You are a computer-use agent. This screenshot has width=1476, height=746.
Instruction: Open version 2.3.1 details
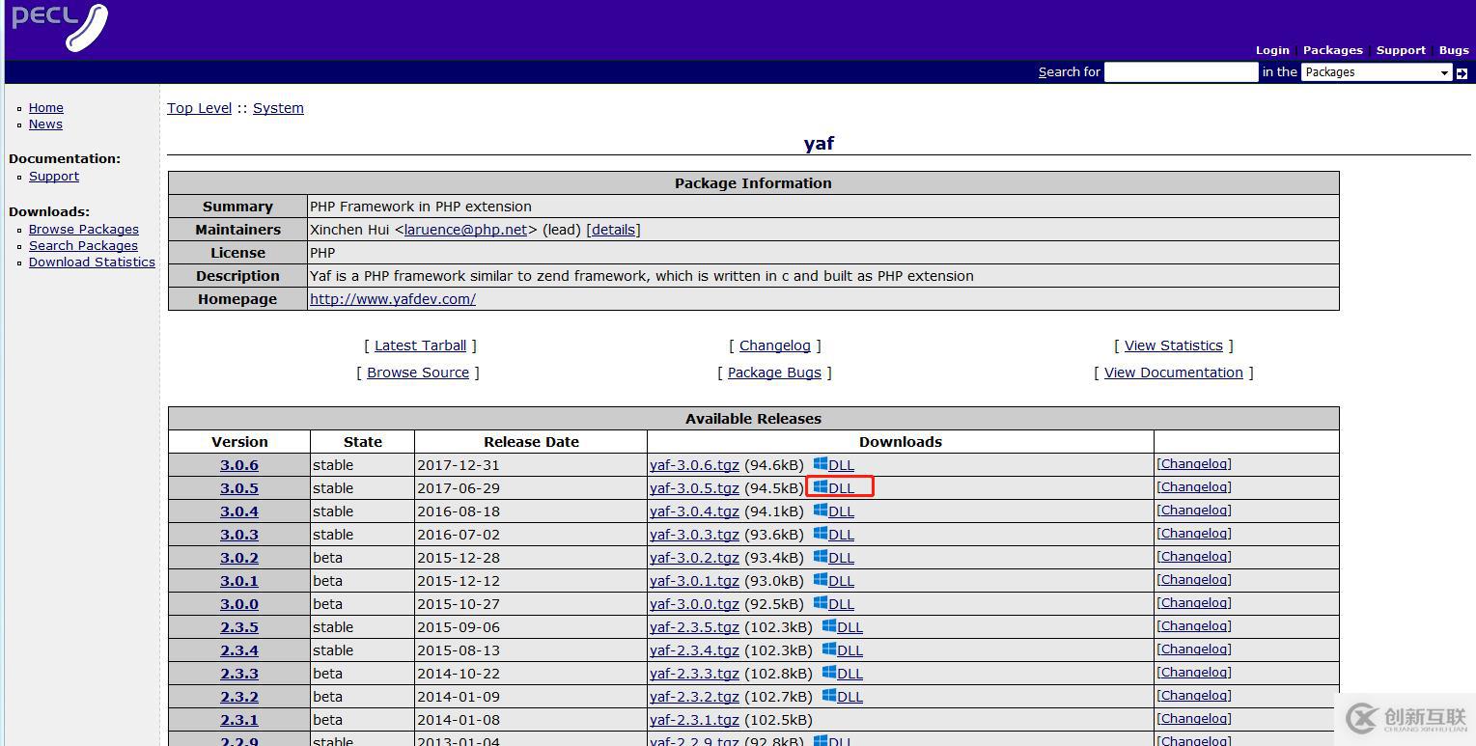click(x=239, y=720)
